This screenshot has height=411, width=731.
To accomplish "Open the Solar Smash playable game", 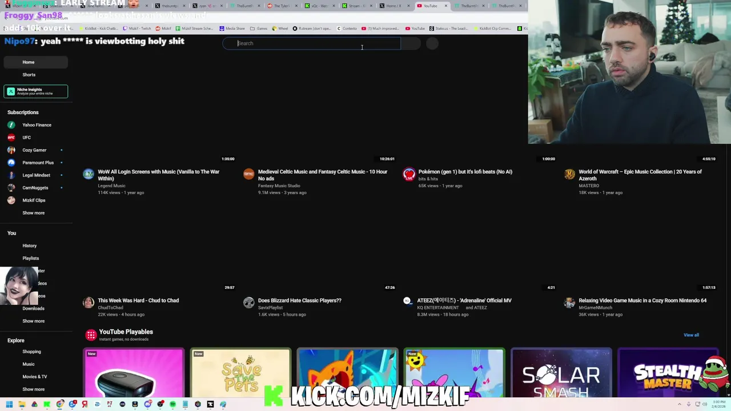I will point(561,372).
